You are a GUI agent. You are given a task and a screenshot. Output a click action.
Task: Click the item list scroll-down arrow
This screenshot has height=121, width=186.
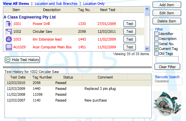click(147, 48)
